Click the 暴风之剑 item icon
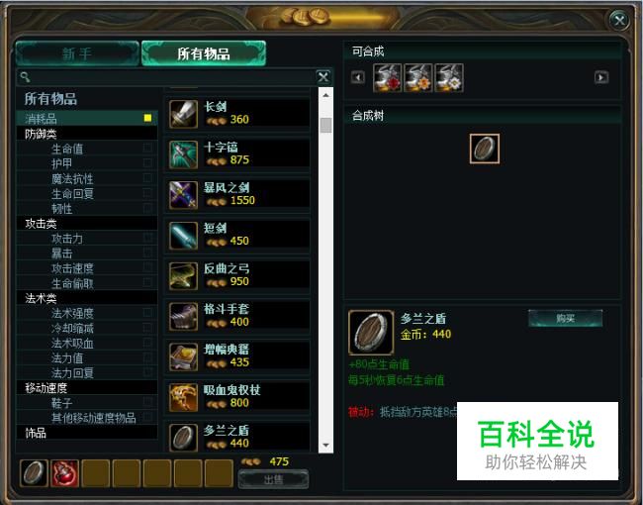The height and width of the screenshot is (505, 643). [x=183, y=195]
